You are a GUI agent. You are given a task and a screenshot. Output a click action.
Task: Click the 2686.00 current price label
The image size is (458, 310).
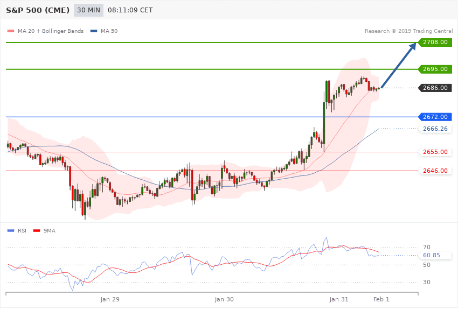coord(435,88)
